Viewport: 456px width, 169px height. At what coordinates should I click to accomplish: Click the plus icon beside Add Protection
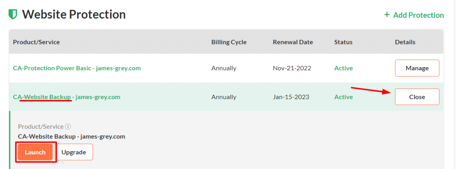point(387,15)
